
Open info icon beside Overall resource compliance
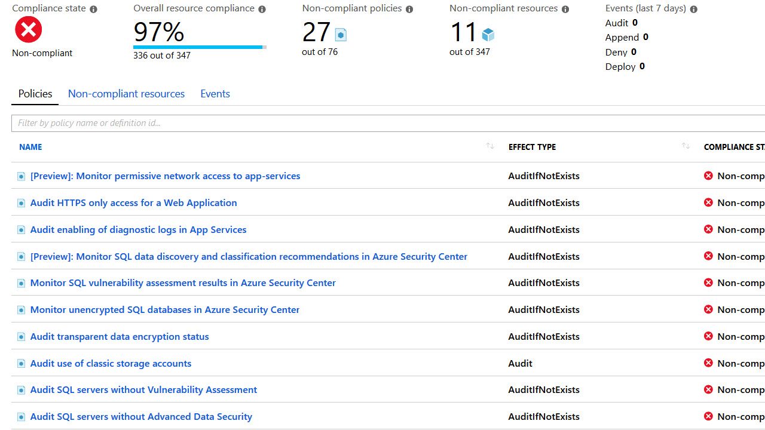click(262, 9)
